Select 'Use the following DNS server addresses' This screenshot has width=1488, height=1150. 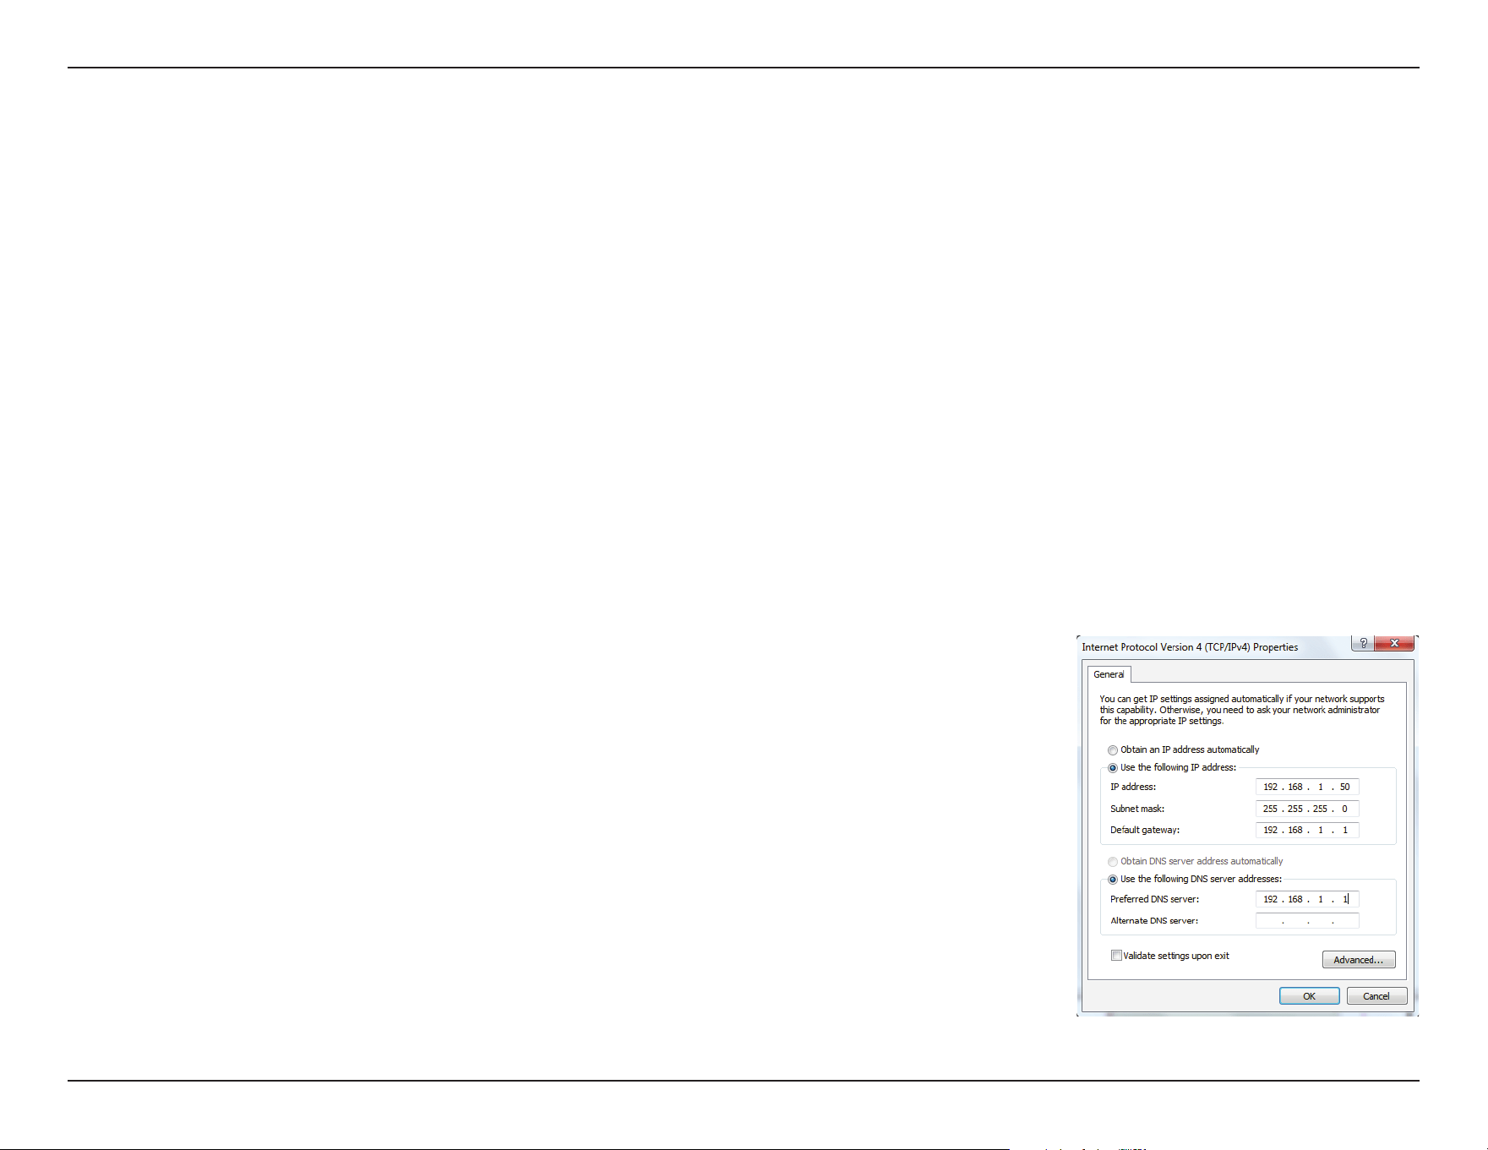[x=1113, y=880]
